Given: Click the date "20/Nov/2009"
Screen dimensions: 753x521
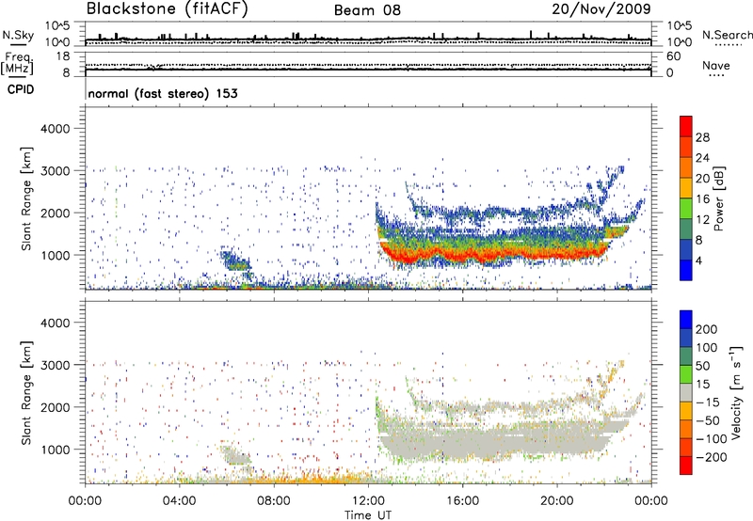Looking at the screenshot, I should point(601,8).
